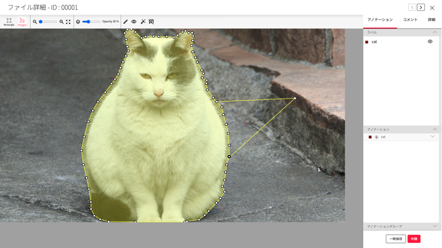The image size is (442, 248).
Task: Click the layers opacity icon
Action: pos(78,22)
